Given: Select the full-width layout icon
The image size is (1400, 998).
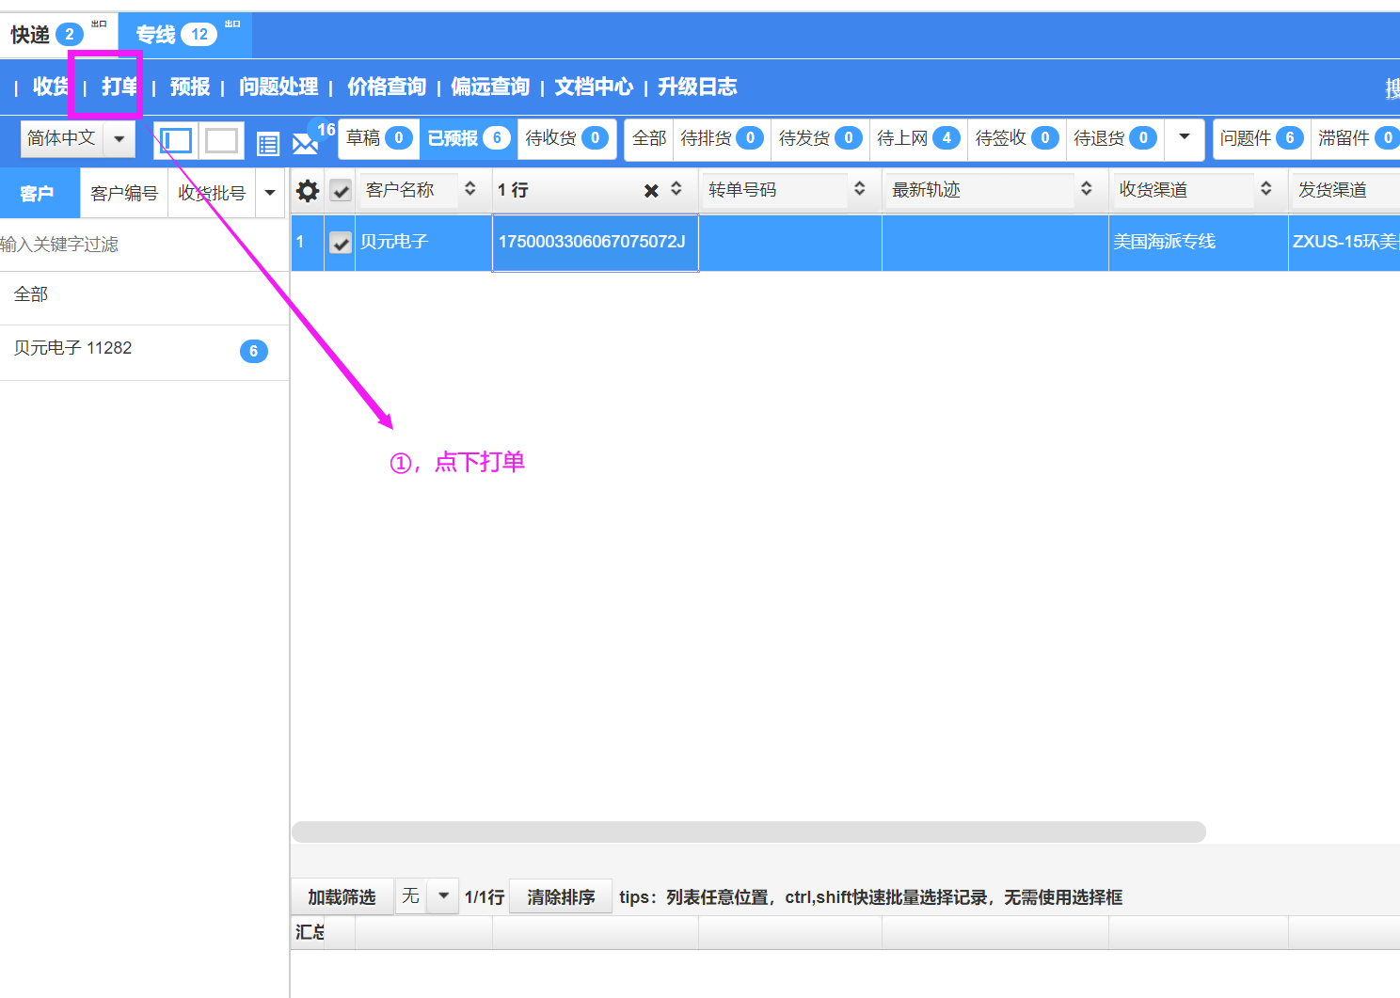Looking at the screenshot, I should [221, 141].
